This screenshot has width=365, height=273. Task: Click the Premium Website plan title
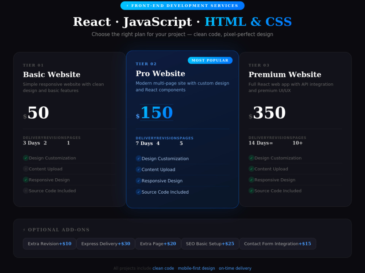[285, 75]
